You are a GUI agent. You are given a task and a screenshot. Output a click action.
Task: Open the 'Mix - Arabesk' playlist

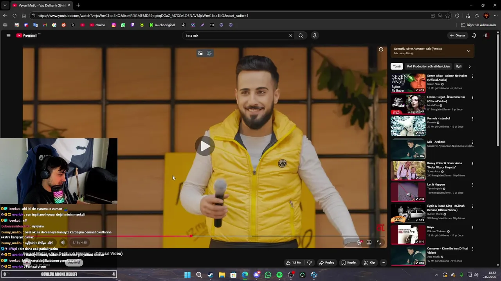point(408,149)
